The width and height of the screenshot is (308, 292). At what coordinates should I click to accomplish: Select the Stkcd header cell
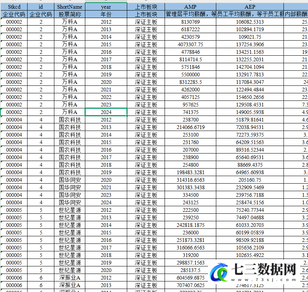[x=14, y=7]
